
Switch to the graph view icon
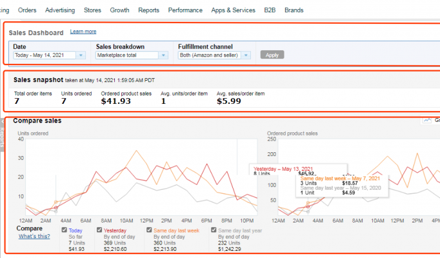[x=428, y=120]
